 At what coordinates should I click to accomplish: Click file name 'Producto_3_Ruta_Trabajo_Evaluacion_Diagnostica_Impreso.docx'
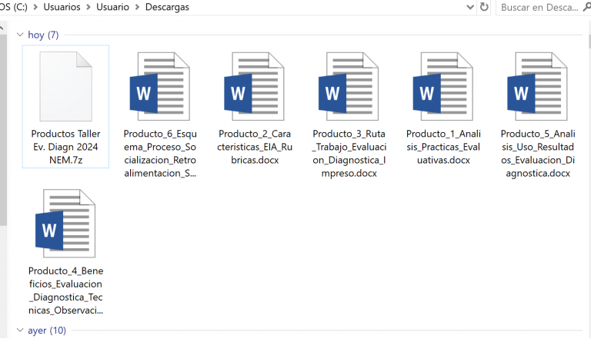349,153
